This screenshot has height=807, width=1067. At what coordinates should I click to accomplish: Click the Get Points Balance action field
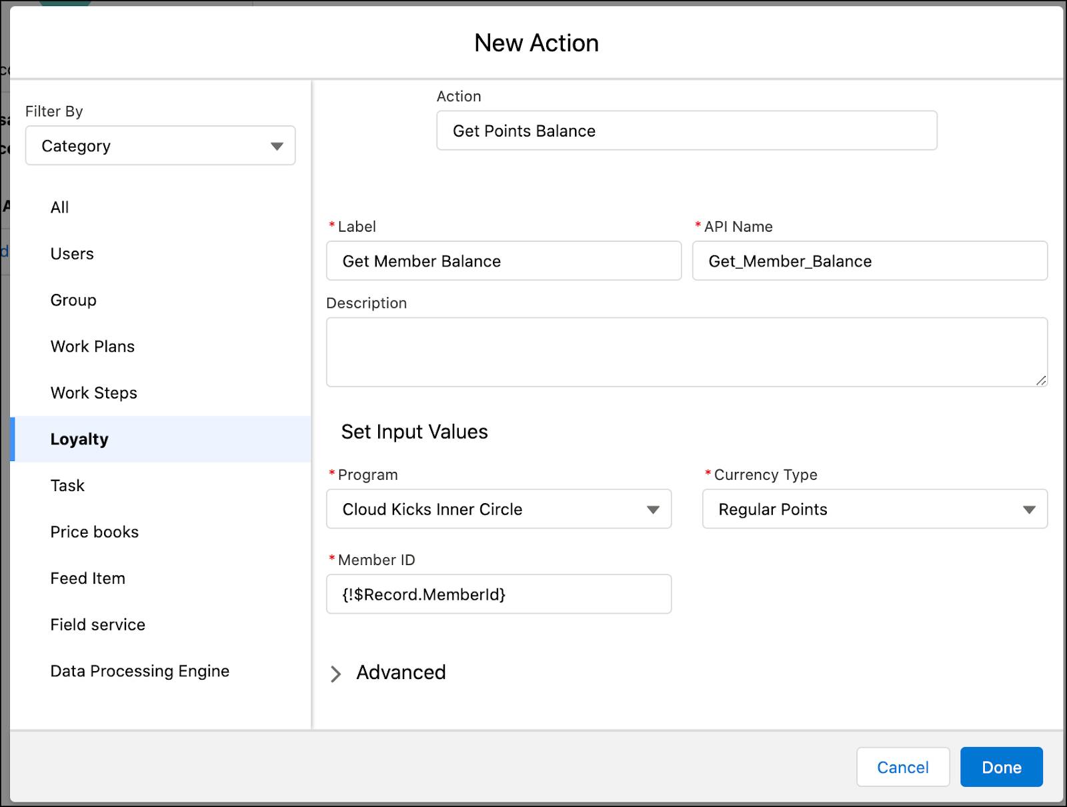[x=686, y=131]
